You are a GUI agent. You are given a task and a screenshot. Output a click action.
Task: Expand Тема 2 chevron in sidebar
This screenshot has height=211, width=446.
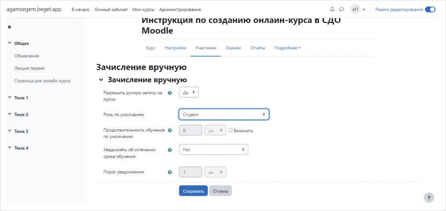tap(10, 114)
